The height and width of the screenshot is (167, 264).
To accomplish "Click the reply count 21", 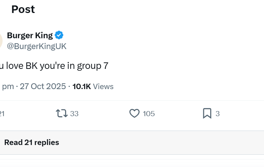I will tap(2, 114).
